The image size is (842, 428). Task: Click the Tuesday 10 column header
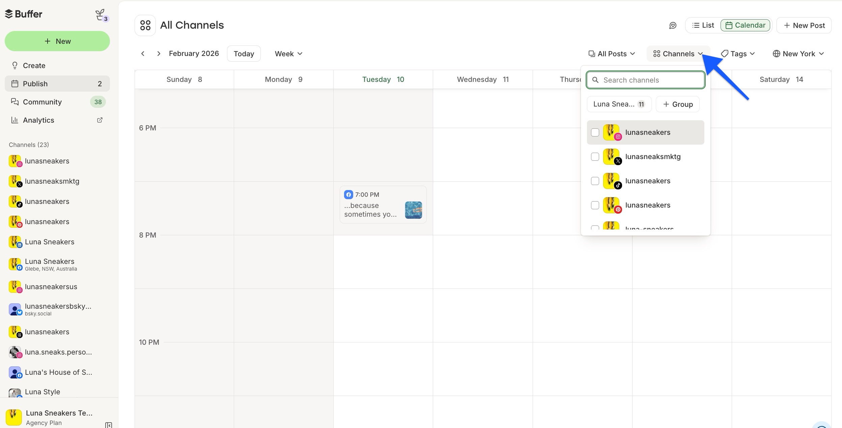click(383, 80)
